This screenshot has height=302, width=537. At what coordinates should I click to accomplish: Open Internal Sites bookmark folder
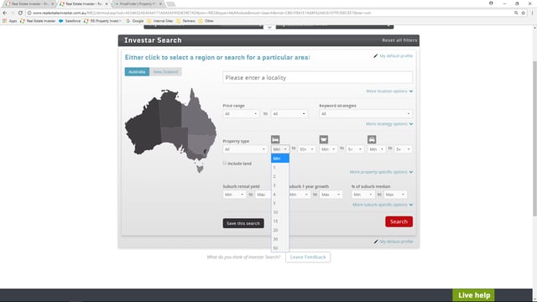160,21
